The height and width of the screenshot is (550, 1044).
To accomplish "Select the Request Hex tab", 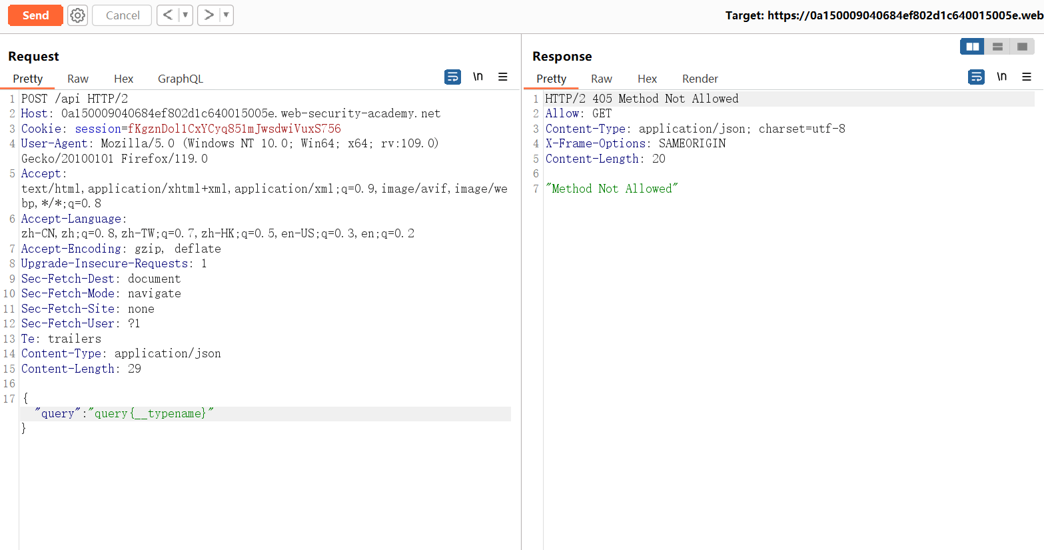I will [123, 79].
